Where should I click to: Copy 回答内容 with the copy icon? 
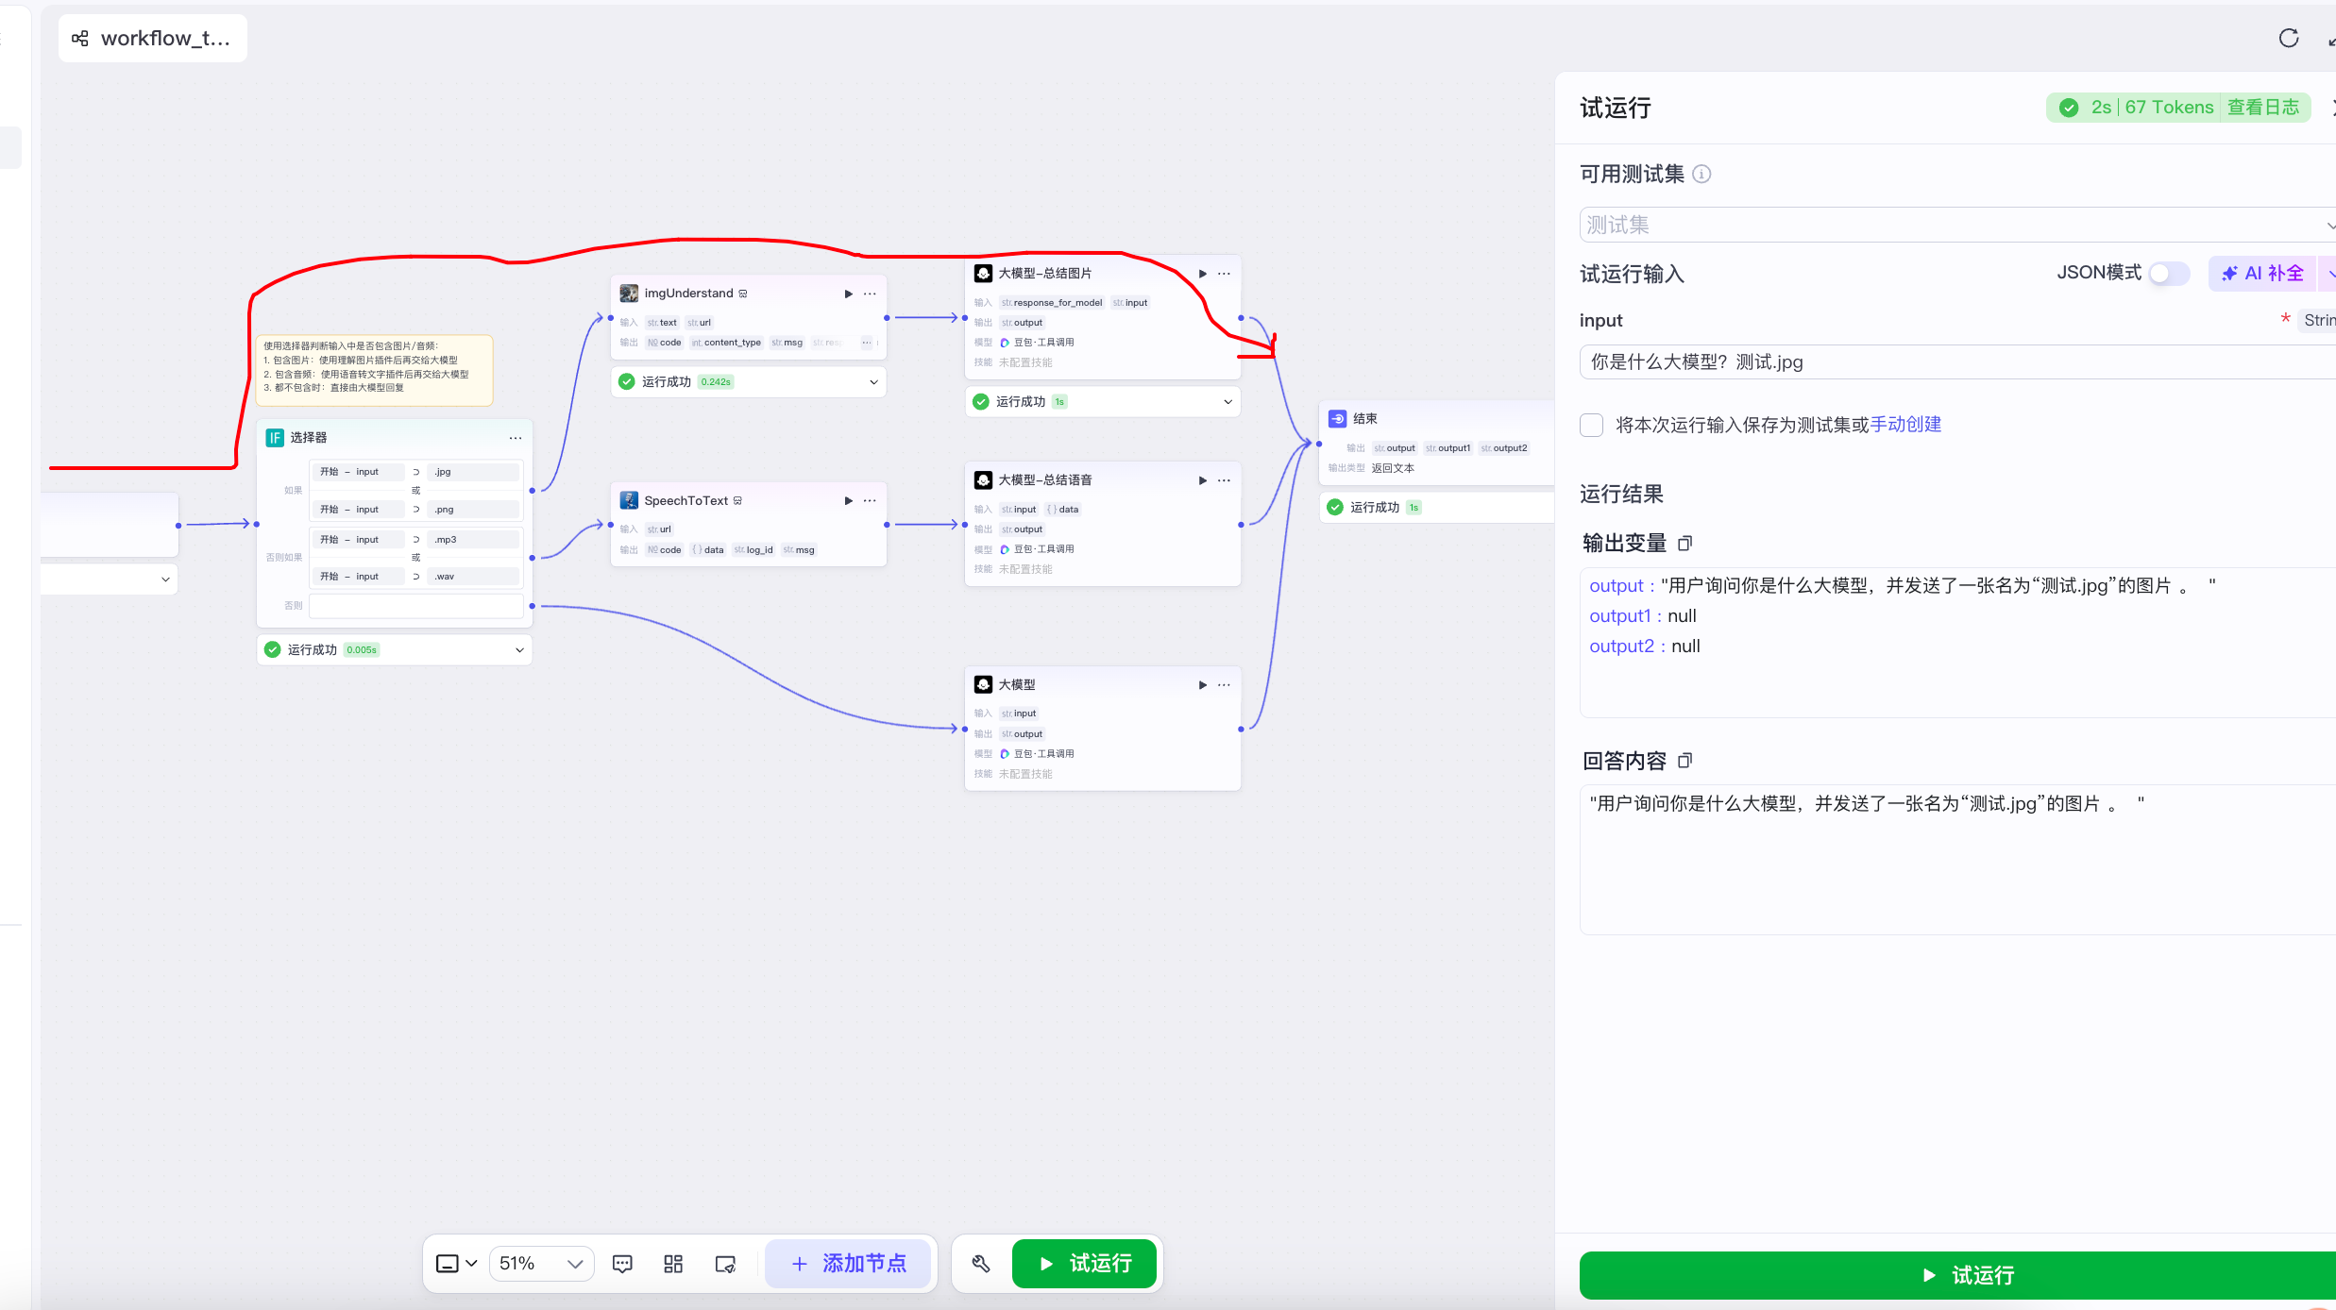1685,761
